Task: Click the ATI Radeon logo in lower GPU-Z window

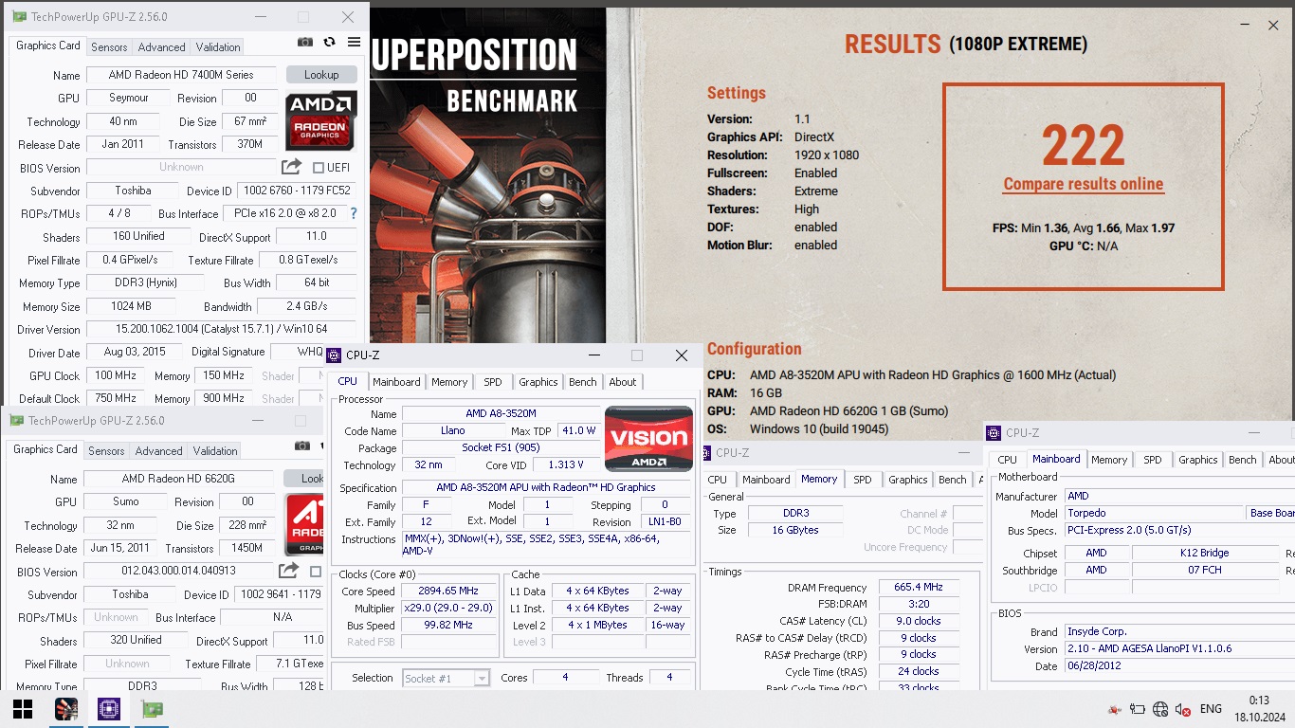Action: pos(305,524)
